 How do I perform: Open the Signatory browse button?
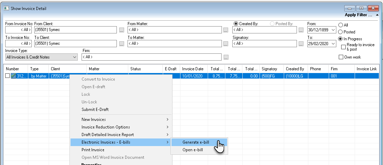(301, 44)
